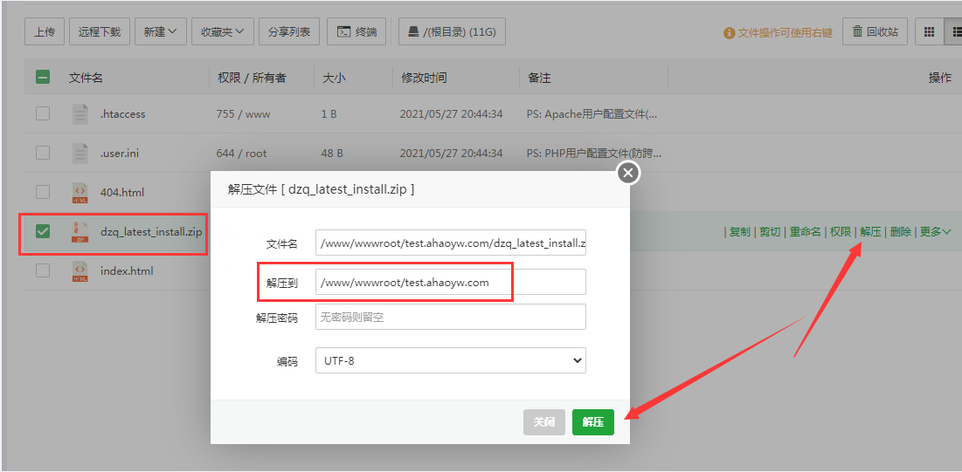Click the .htaccess file icon
Viewport: 962px width, 472px height.
(x=80, y=113)
